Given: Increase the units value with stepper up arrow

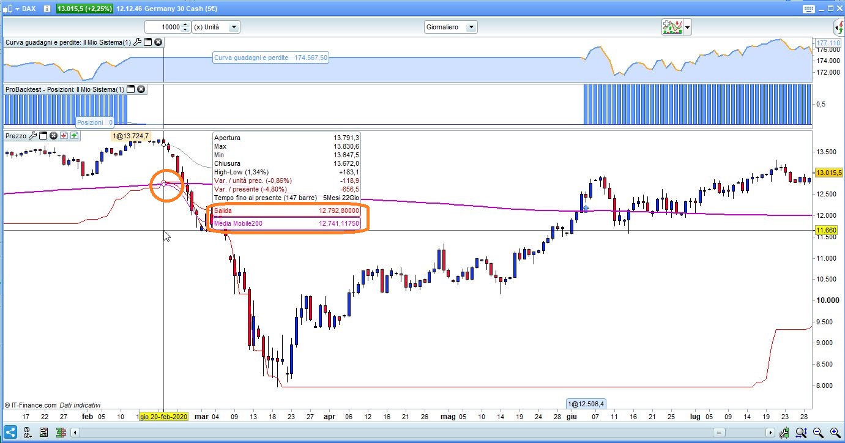Looking at the screenshot, I should click(x=185, y=24).
